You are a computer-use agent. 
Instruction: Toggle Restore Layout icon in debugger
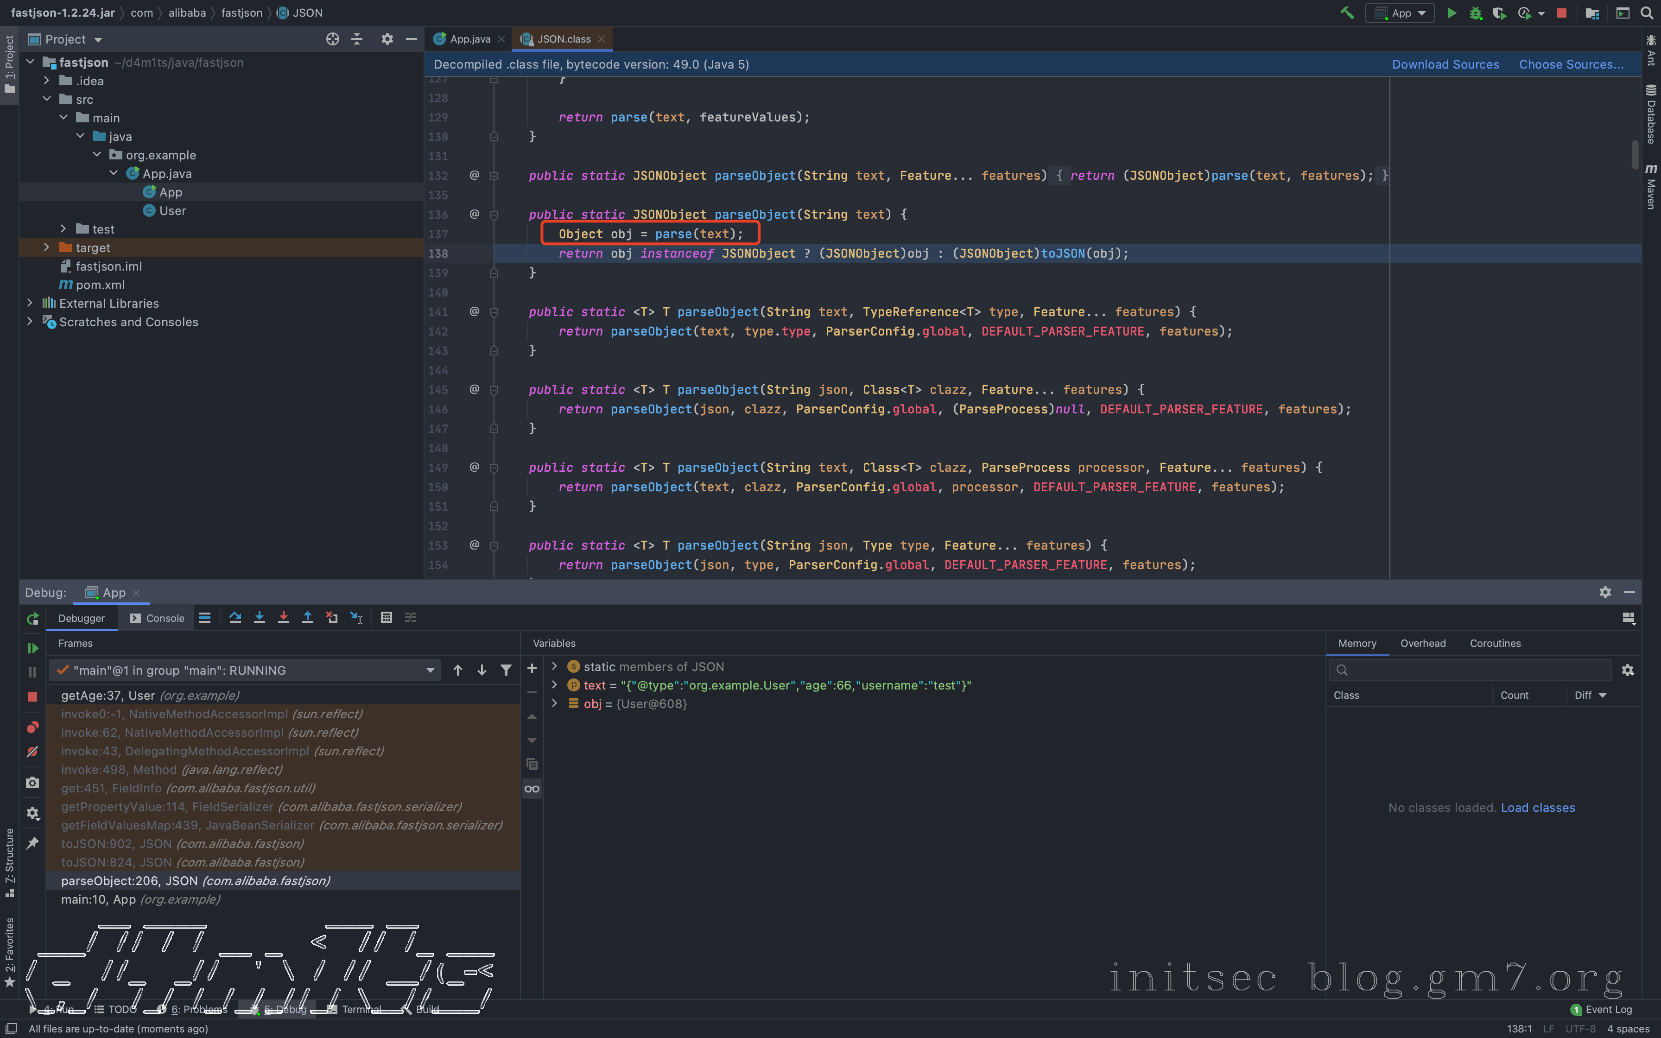[x=1628, y=618]
